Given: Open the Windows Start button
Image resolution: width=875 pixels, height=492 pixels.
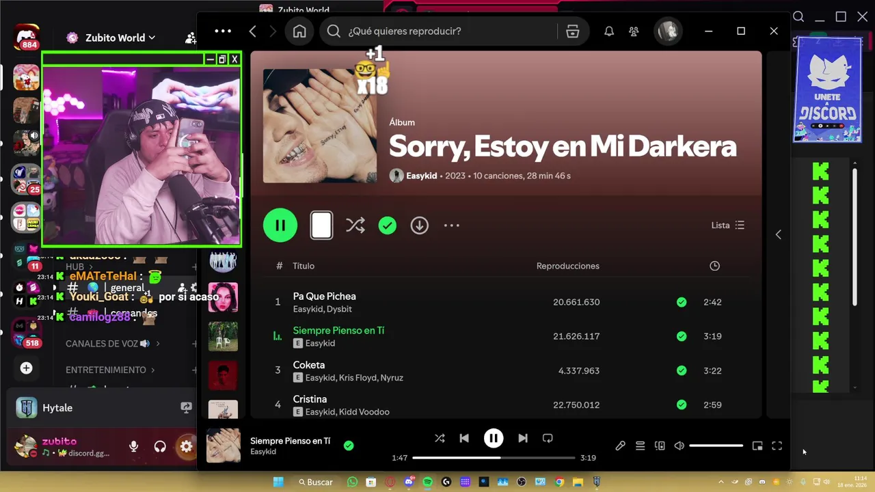Looking at the screenshot, I should pos(278,482).
